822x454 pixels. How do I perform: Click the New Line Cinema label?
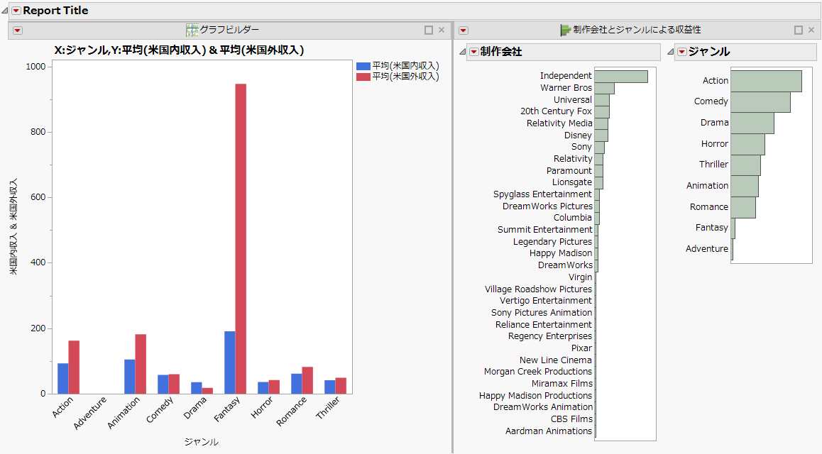click(555, 360)
